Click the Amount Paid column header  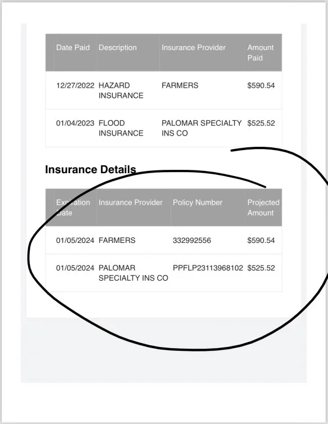261,53
